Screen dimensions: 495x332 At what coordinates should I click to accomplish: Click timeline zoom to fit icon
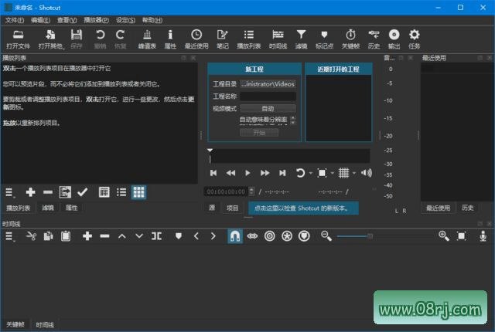click(x=461, y=236)
